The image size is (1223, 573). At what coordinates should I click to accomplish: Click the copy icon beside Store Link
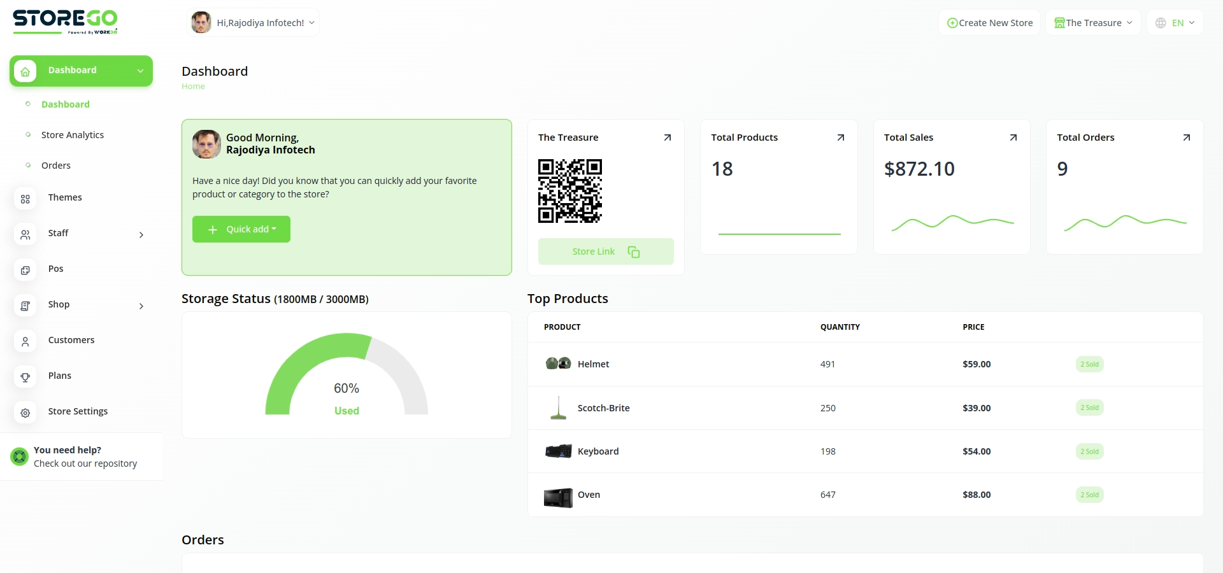pos(633,252)
